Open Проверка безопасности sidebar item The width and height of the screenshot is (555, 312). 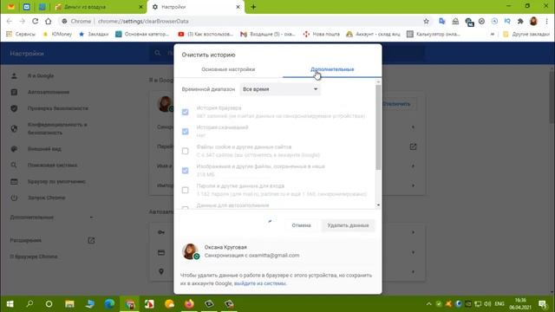coord(58,108)
